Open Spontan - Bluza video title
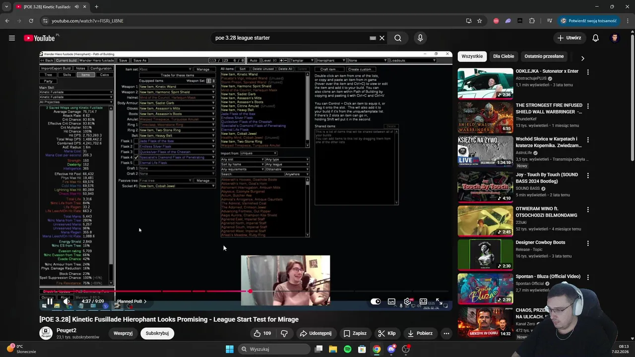Image resolution: width=635 pixels, height=357 pixels. [548, 277]
